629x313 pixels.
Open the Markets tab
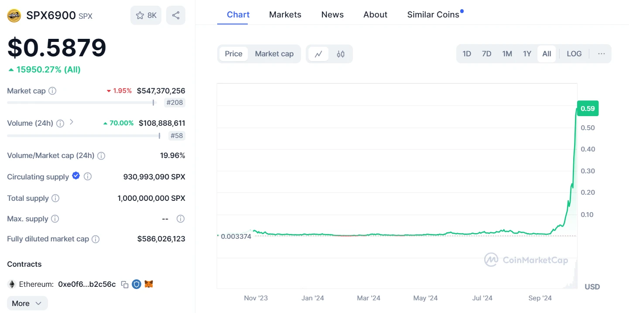pyautogui.click(x=285, y=14)
